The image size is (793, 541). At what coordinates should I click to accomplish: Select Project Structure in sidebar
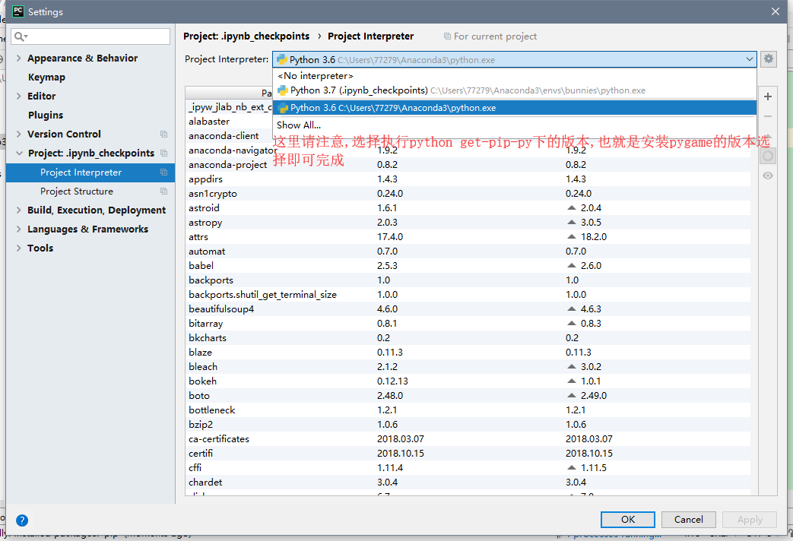[90, 191]
